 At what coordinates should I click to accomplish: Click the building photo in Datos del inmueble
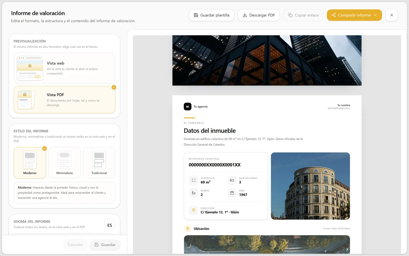pos(310,186)
